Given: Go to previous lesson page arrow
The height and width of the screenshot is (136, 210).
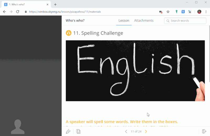Looking at the screenshot, I should 126,132.
